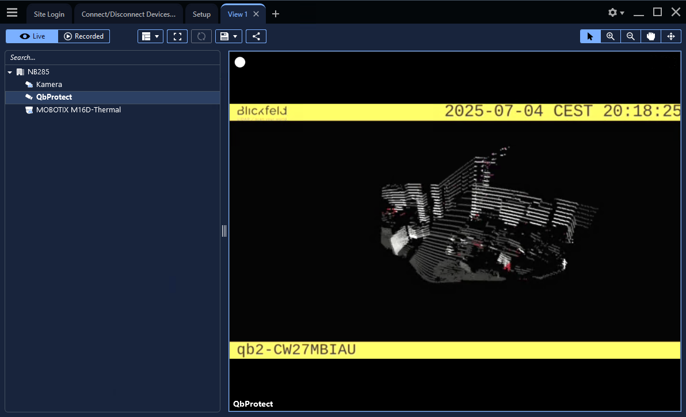Activate the zoom out tool
This screenshot has width=686, height=417.
click(x=631, y=36)
